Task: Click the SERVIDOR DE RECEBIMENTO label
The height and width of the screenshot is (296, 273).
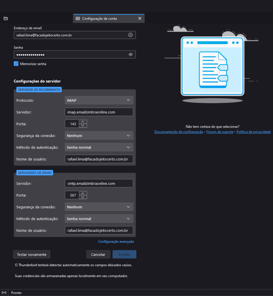Action: point(39,90)
